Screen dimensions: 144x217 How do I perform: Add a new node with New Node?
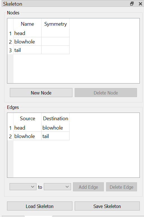(41, 93)
